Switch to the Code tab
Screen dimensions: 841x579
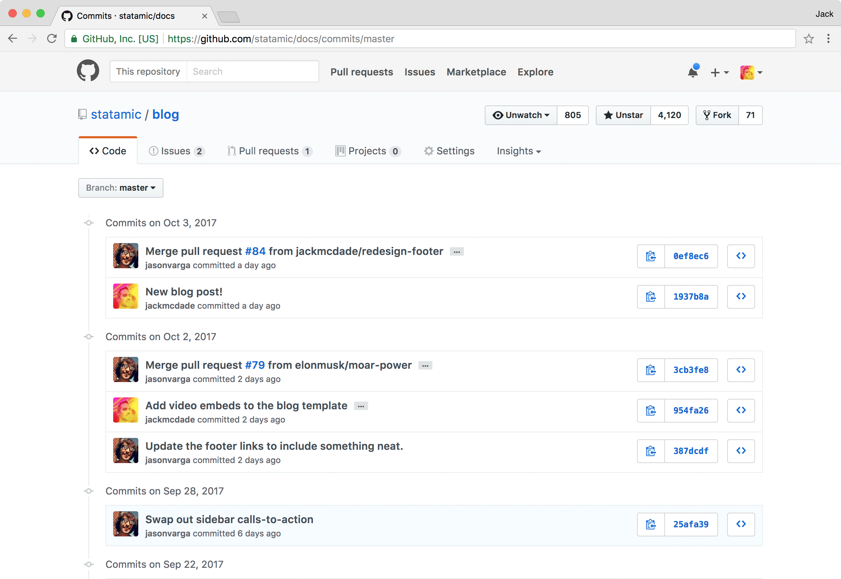(x=108, y=151)
